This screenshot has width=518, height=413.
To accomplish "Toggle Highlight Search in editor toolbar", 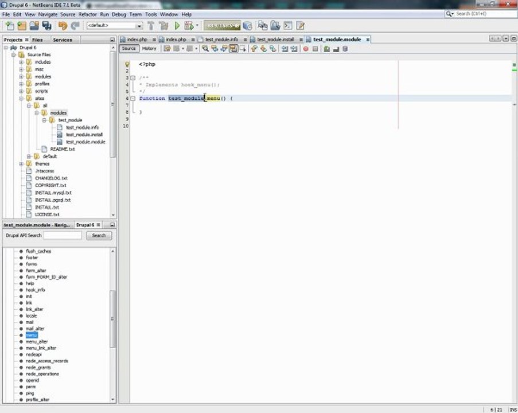I will [233, 49].
